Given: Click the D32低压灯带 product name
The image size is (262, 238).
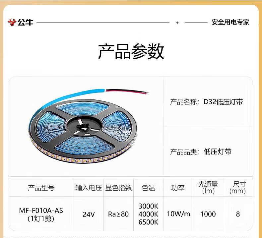Looking at the screenshot, I should click(223, 102).
